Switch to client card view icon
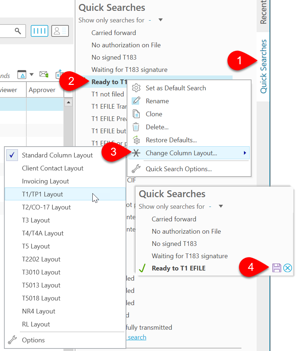The height and width of the screenshot is (351, 297). tap(60, 31)
